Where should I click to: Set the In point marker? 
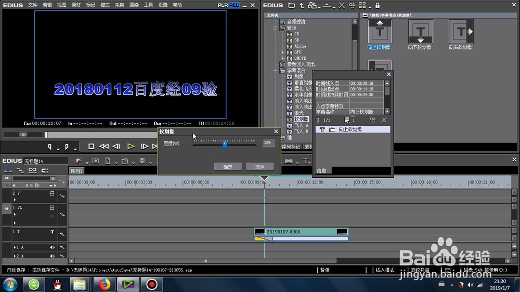(50, 147)
